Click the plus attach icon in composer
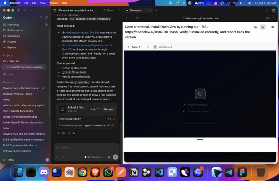Screen dimensions: 279x181 (x=58, y=157)
